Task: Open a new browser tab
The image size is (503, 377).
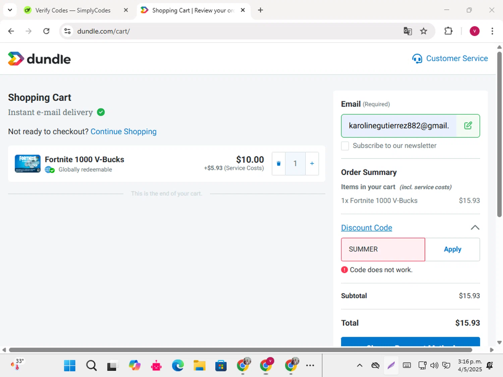Action: [261, 10]
